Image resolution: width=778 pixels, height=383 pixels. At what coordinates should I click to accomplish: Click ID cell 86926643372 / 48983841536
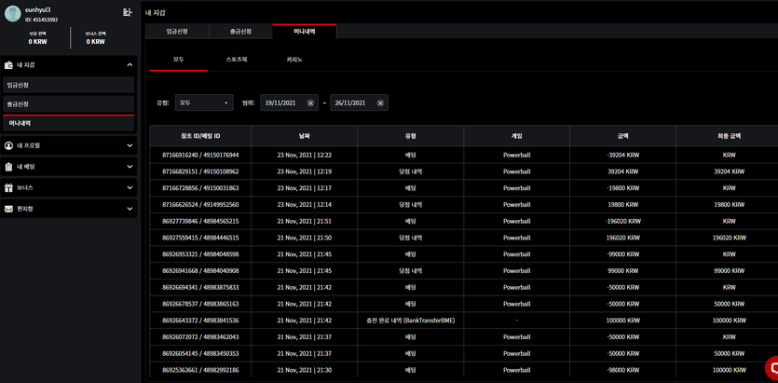[x=200, y=321]
